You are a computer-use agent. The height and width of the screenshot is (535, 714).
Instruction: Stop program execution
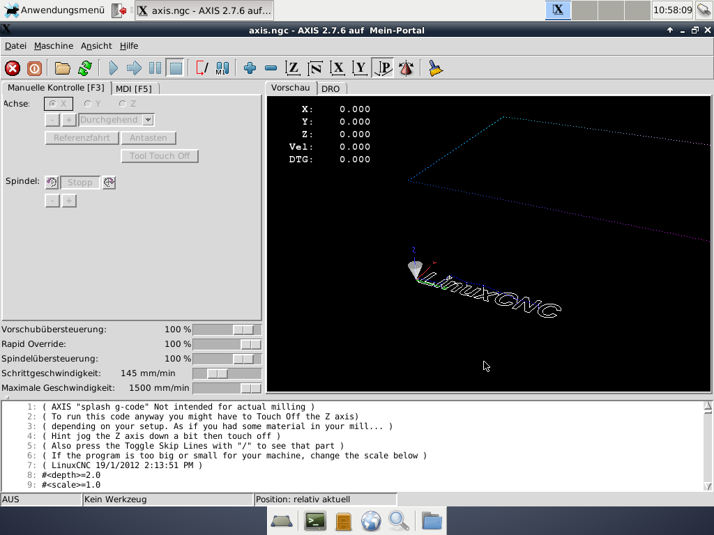tap(175, 68)
